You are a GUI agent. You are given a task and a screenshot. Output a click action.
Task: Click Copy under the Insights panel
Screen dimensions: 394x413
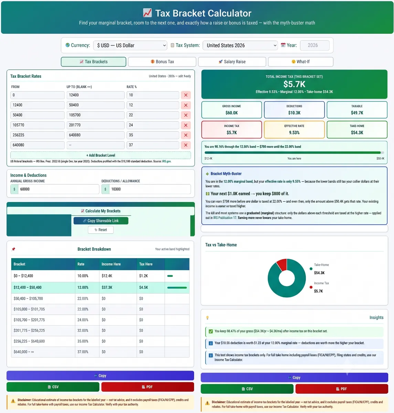(294, 378)
